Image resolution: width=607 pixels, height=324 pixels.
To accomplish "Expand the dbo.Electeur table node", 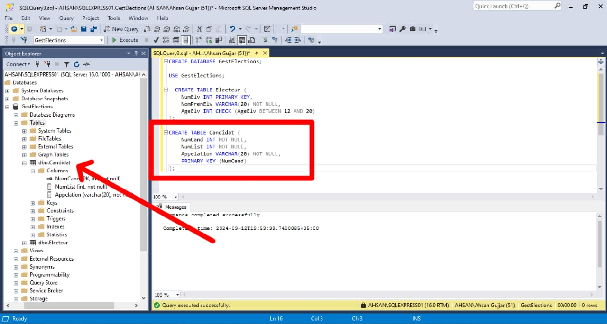I will (25, 243).
